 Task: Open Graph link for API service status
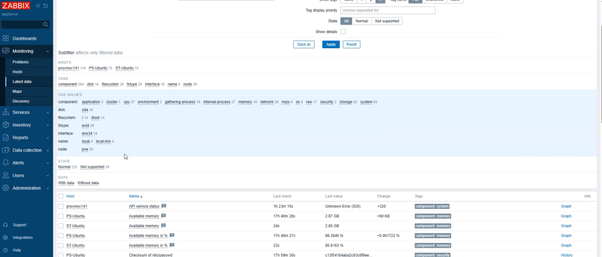[x=566, y=207]
